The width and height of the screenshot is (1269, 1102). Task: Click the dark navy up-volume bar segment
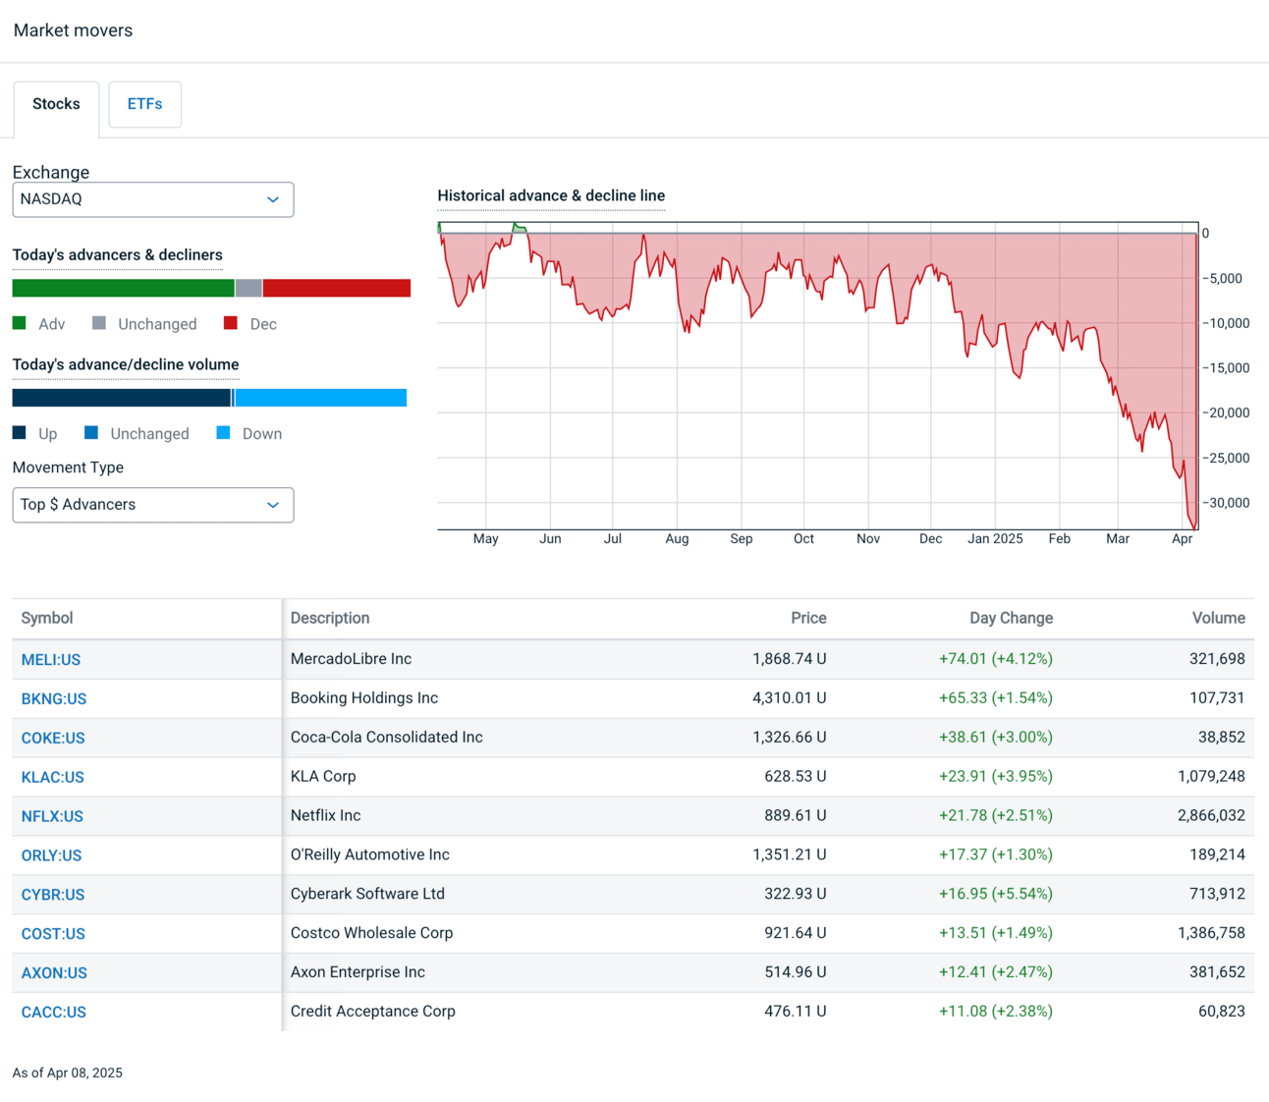(122, 398)
